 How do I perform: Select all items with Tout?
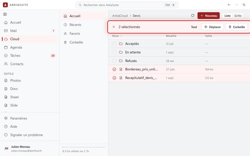[x=194, y=27]
